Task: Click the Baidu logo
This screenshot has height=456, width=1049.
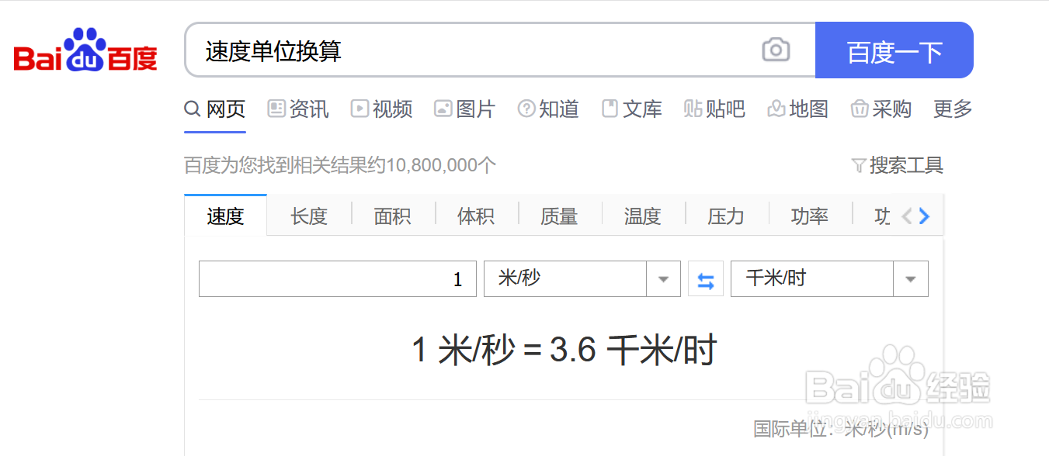Action: pyautogui.click(x=85, y=50)
